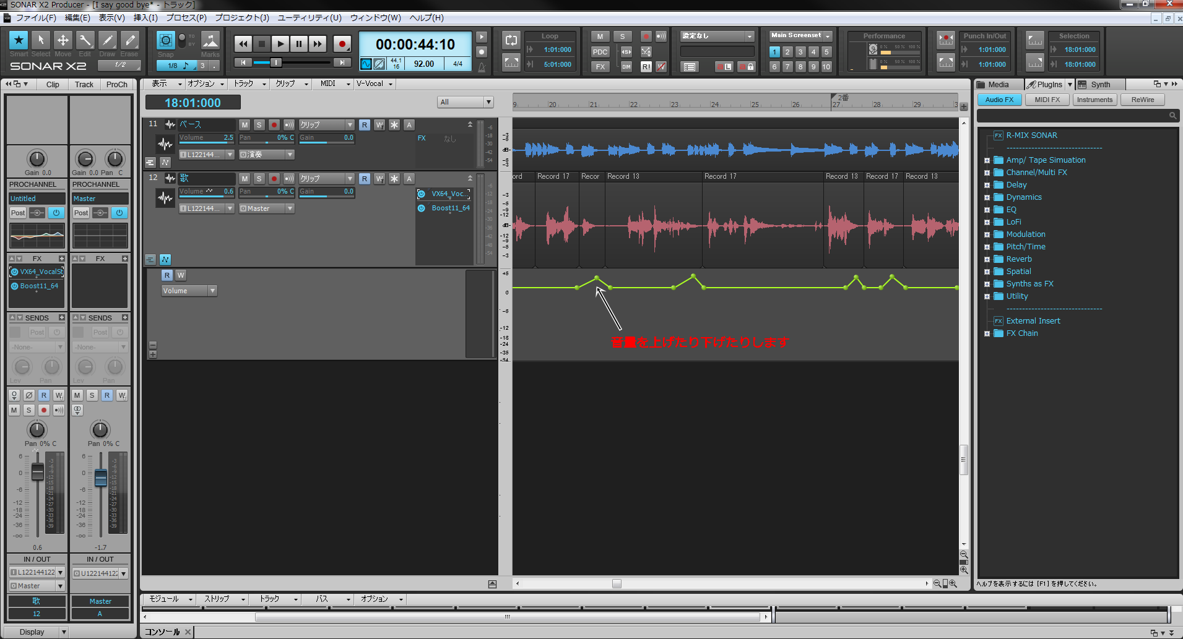Click the 歌 channel volume fader handle

point(38,471)
